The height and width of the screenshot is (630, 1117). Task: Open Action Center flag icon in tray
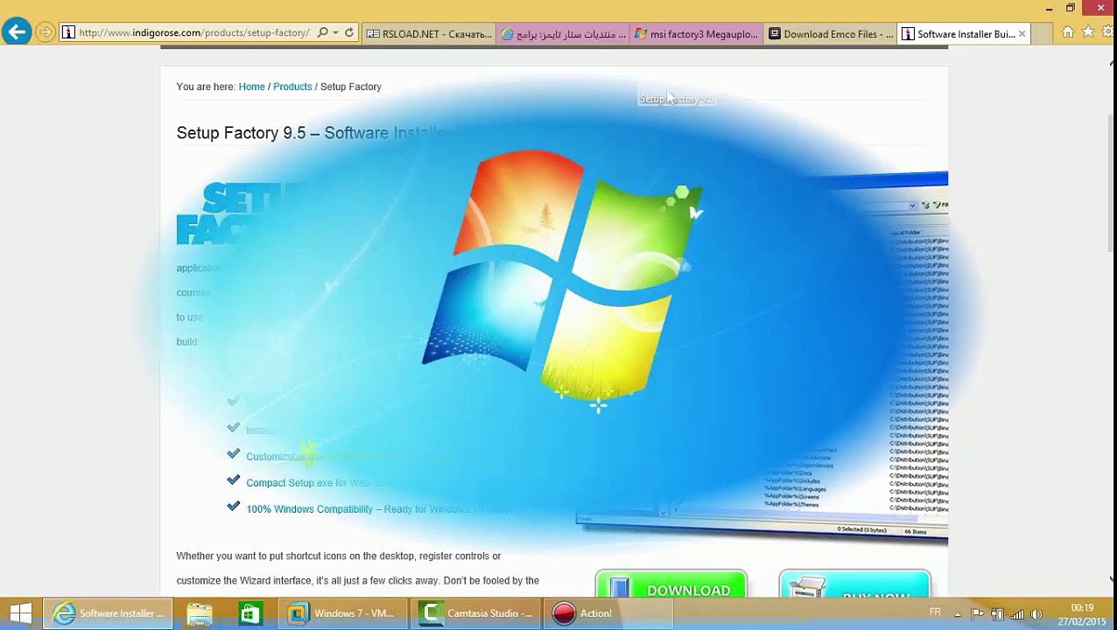tap(977, 614)
